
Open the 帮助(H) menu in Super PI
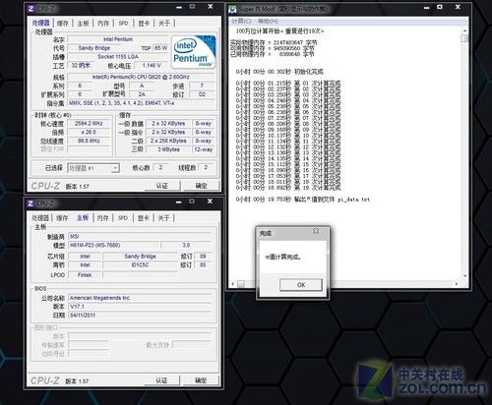pos(268,22)
